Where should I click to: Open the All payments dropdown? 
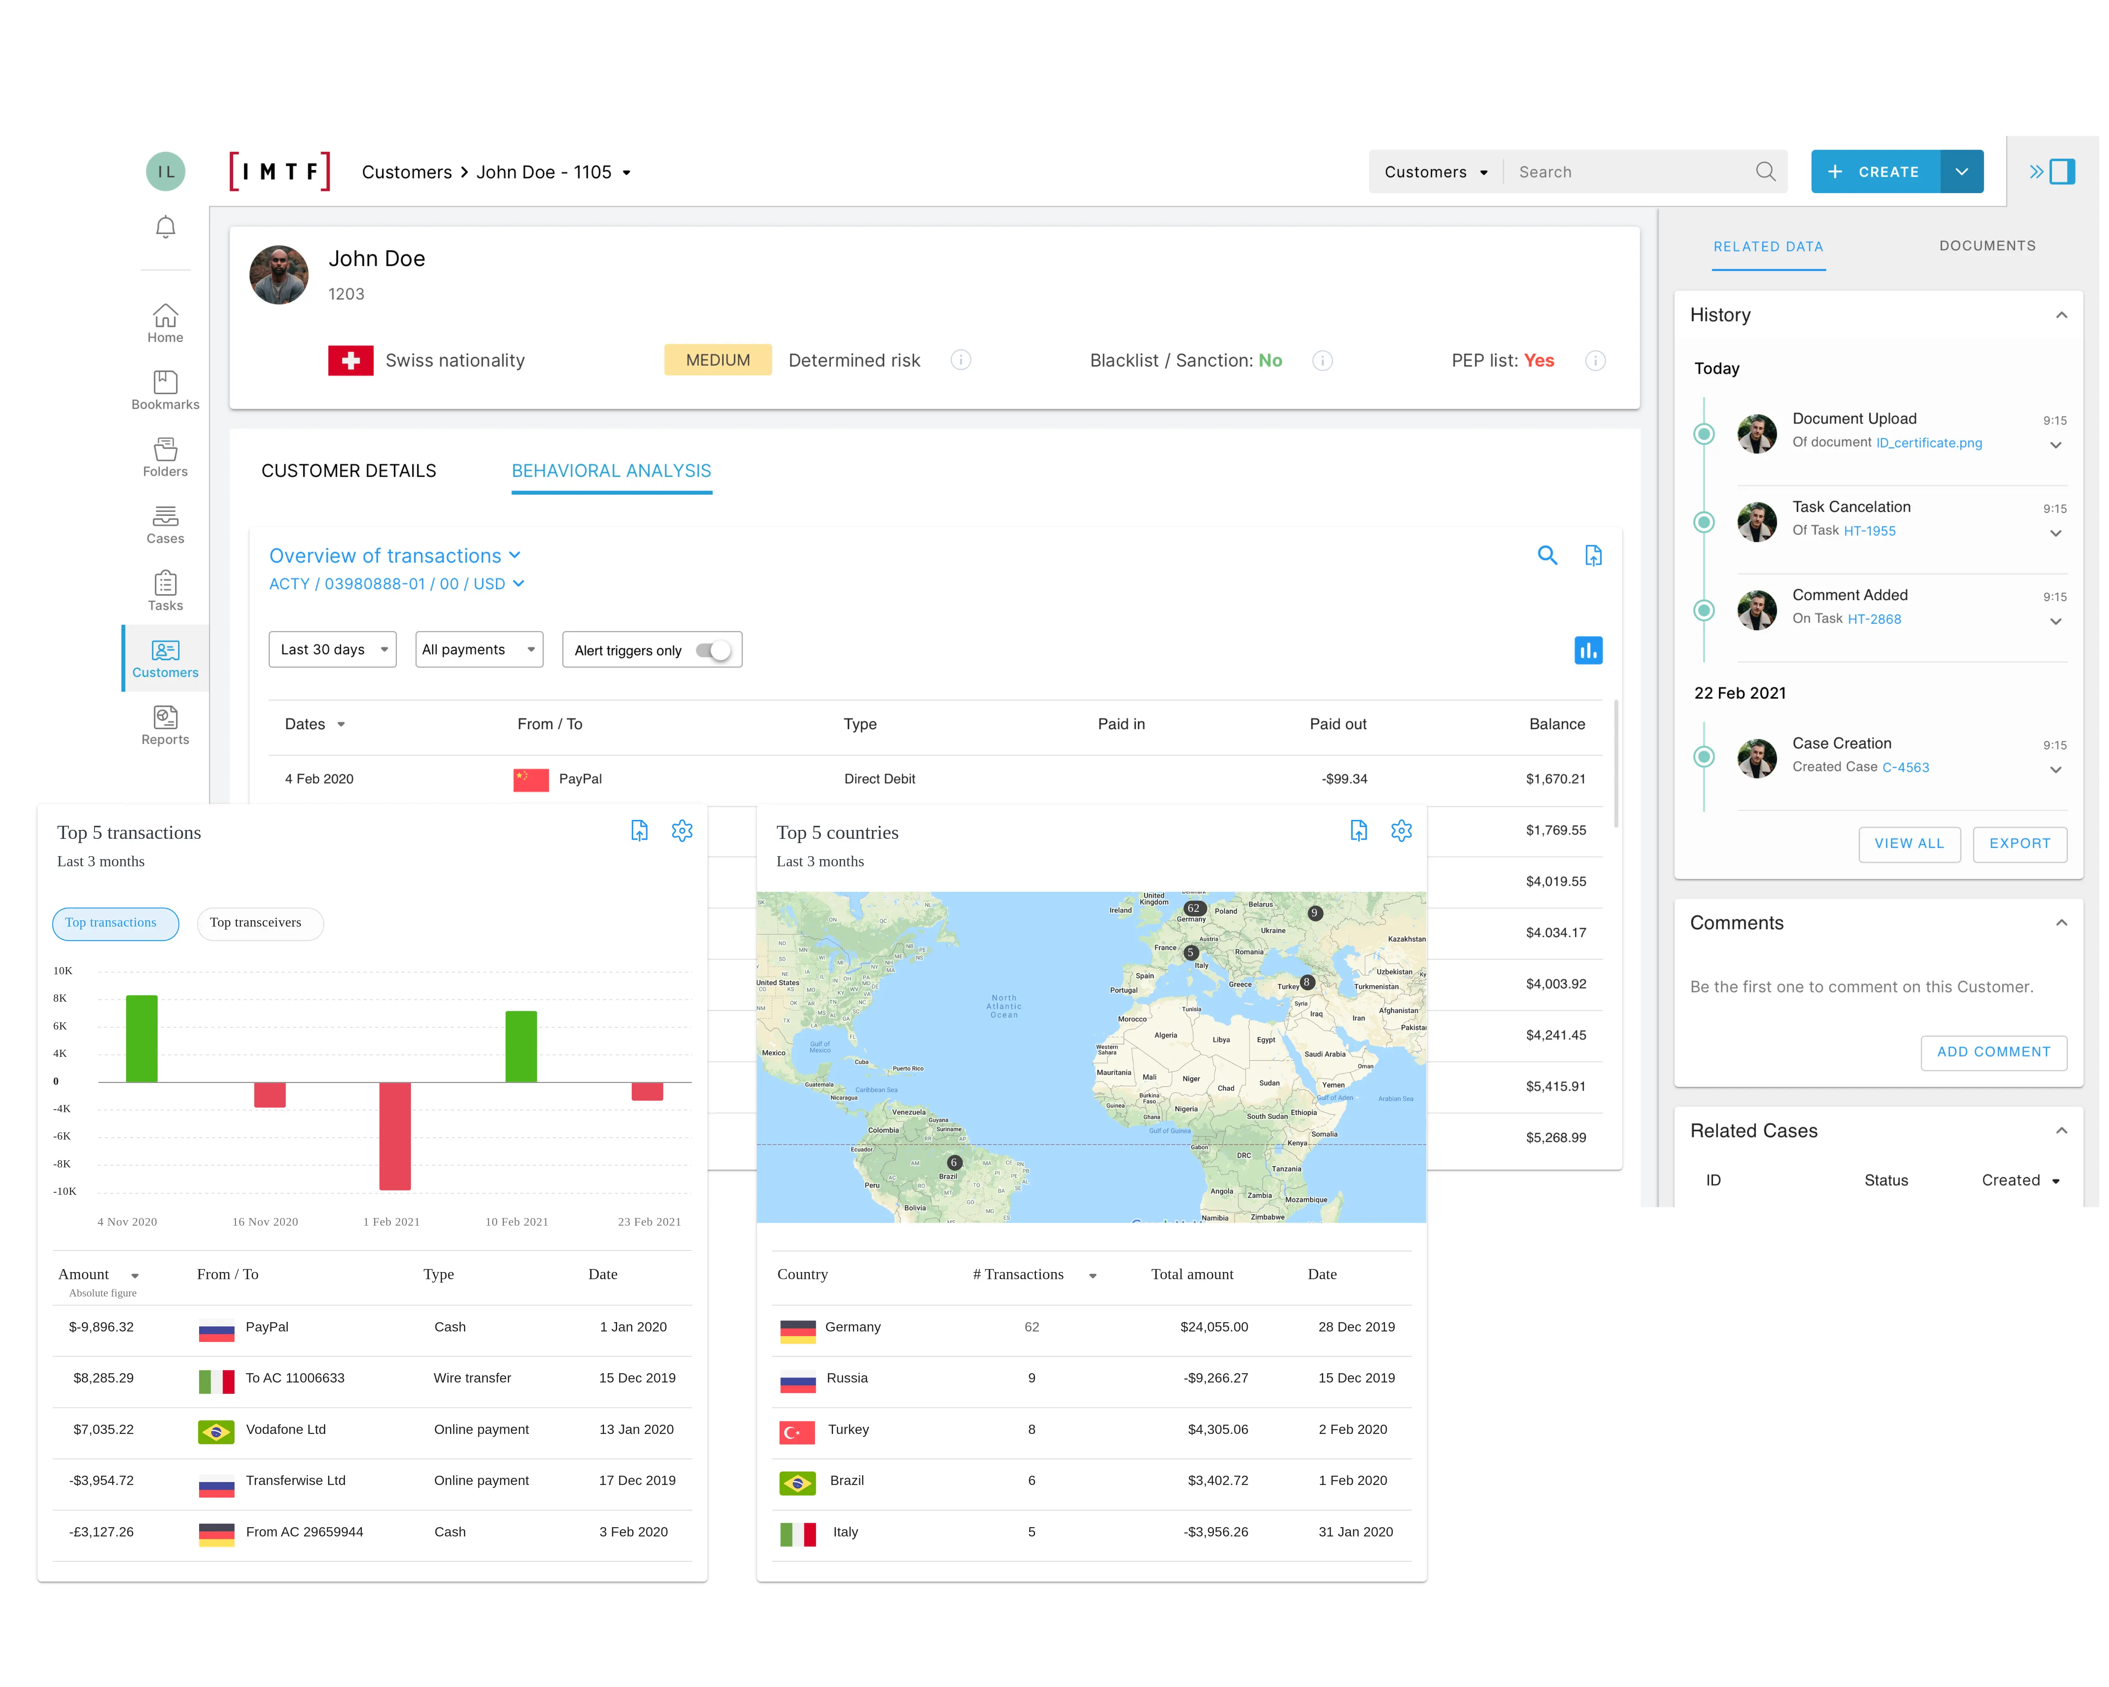click(x=478, y=649)
